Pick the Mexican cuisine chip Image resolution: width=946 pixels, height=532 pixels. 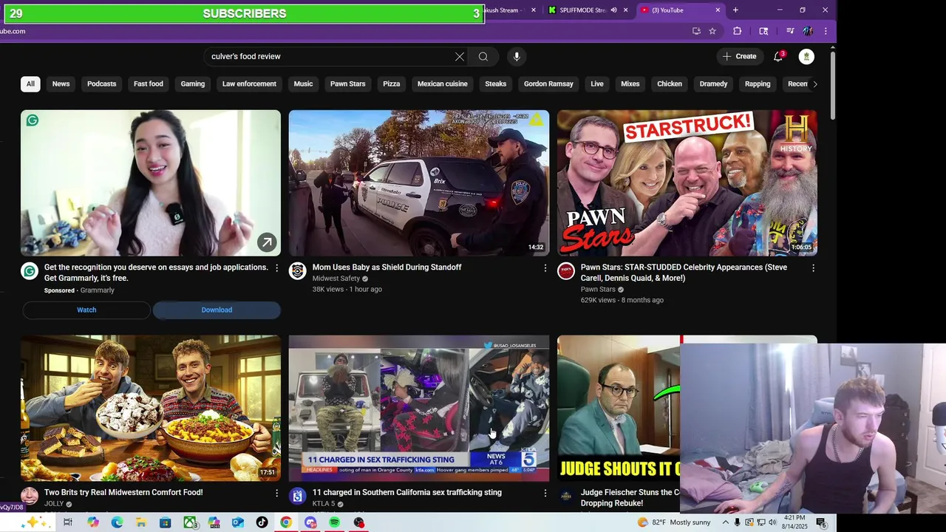pos(442,84)
